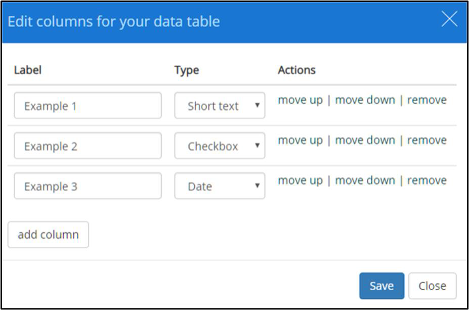Remove the Example 2 column

[427, 140]
